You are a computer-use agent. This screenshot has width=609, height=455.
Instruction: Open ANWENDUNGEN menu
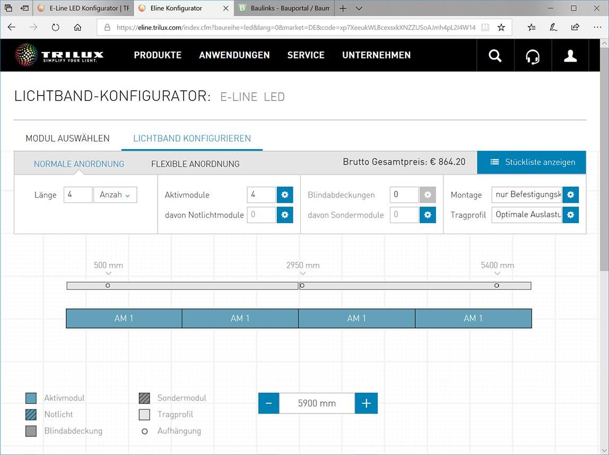point(234,55)
